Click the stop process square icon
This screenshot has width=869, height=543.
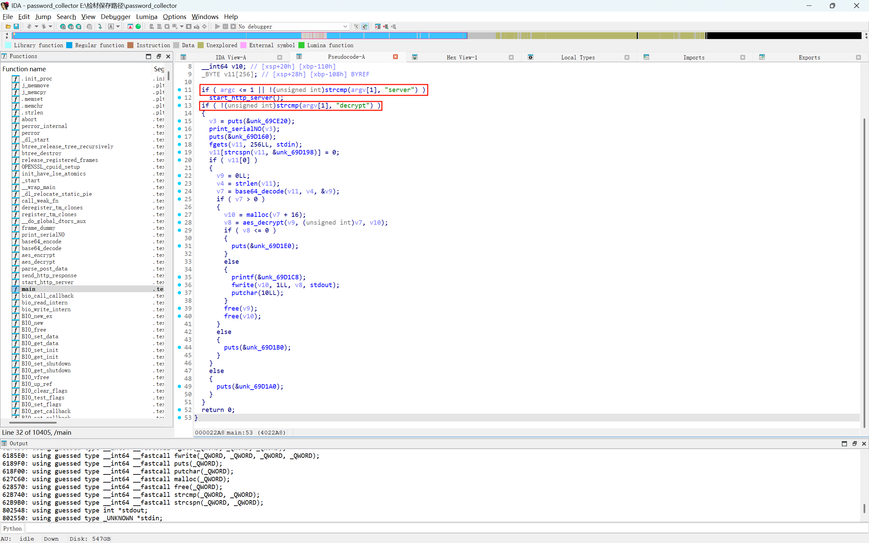pos(233,26)
